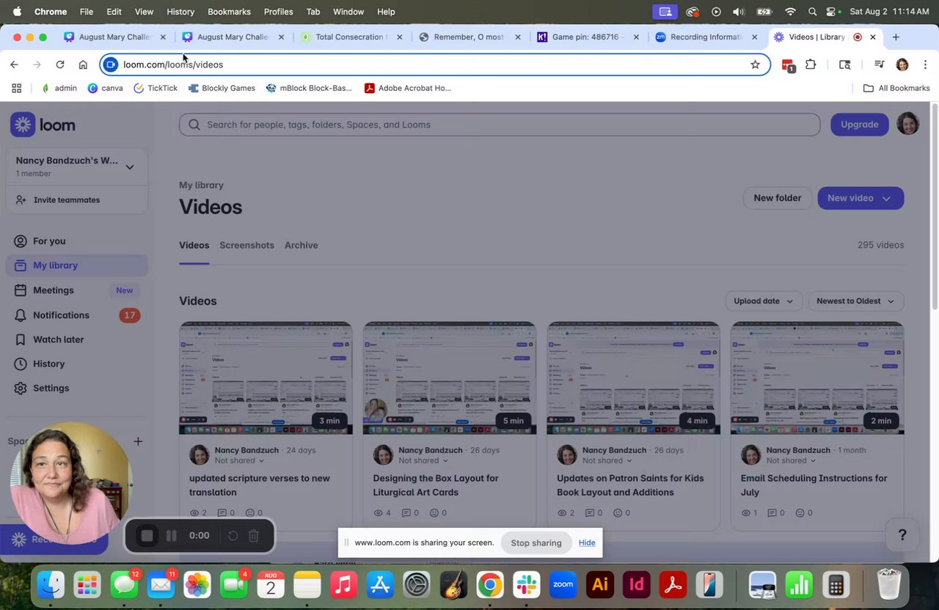The width and height of the screenshot is (939, 610).
Task: Hide the screen sharing notice
Action: (x=587, y=543)
